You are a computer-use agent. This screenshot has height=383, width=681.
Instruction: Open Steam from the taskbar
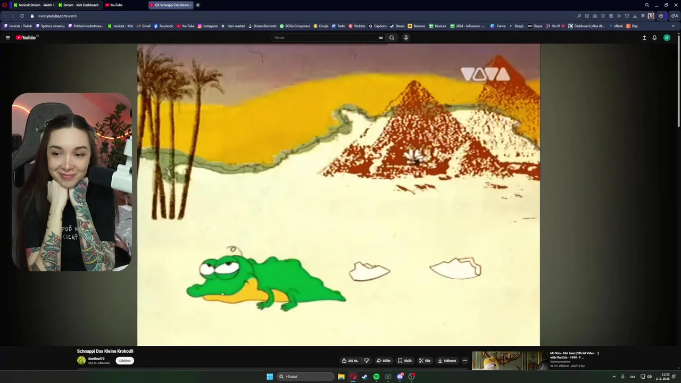(x=364, y=377)
